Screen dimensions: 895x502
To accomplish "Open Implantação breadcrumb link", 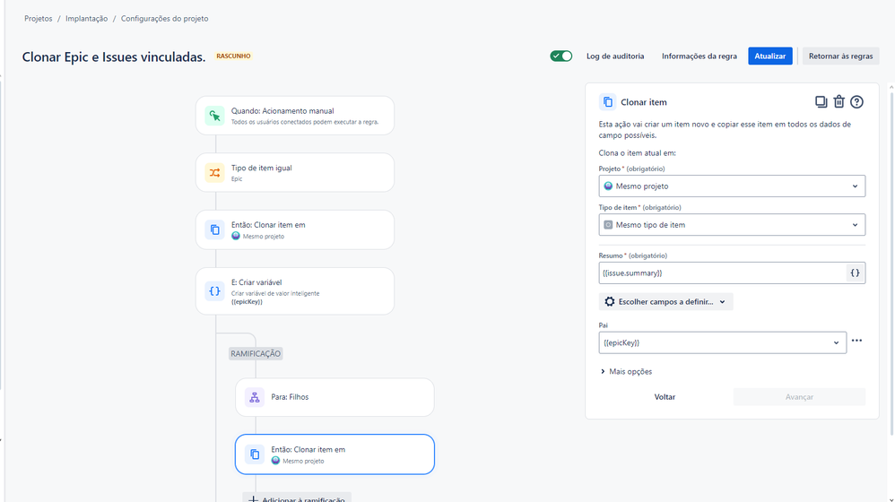I will 86,18.
